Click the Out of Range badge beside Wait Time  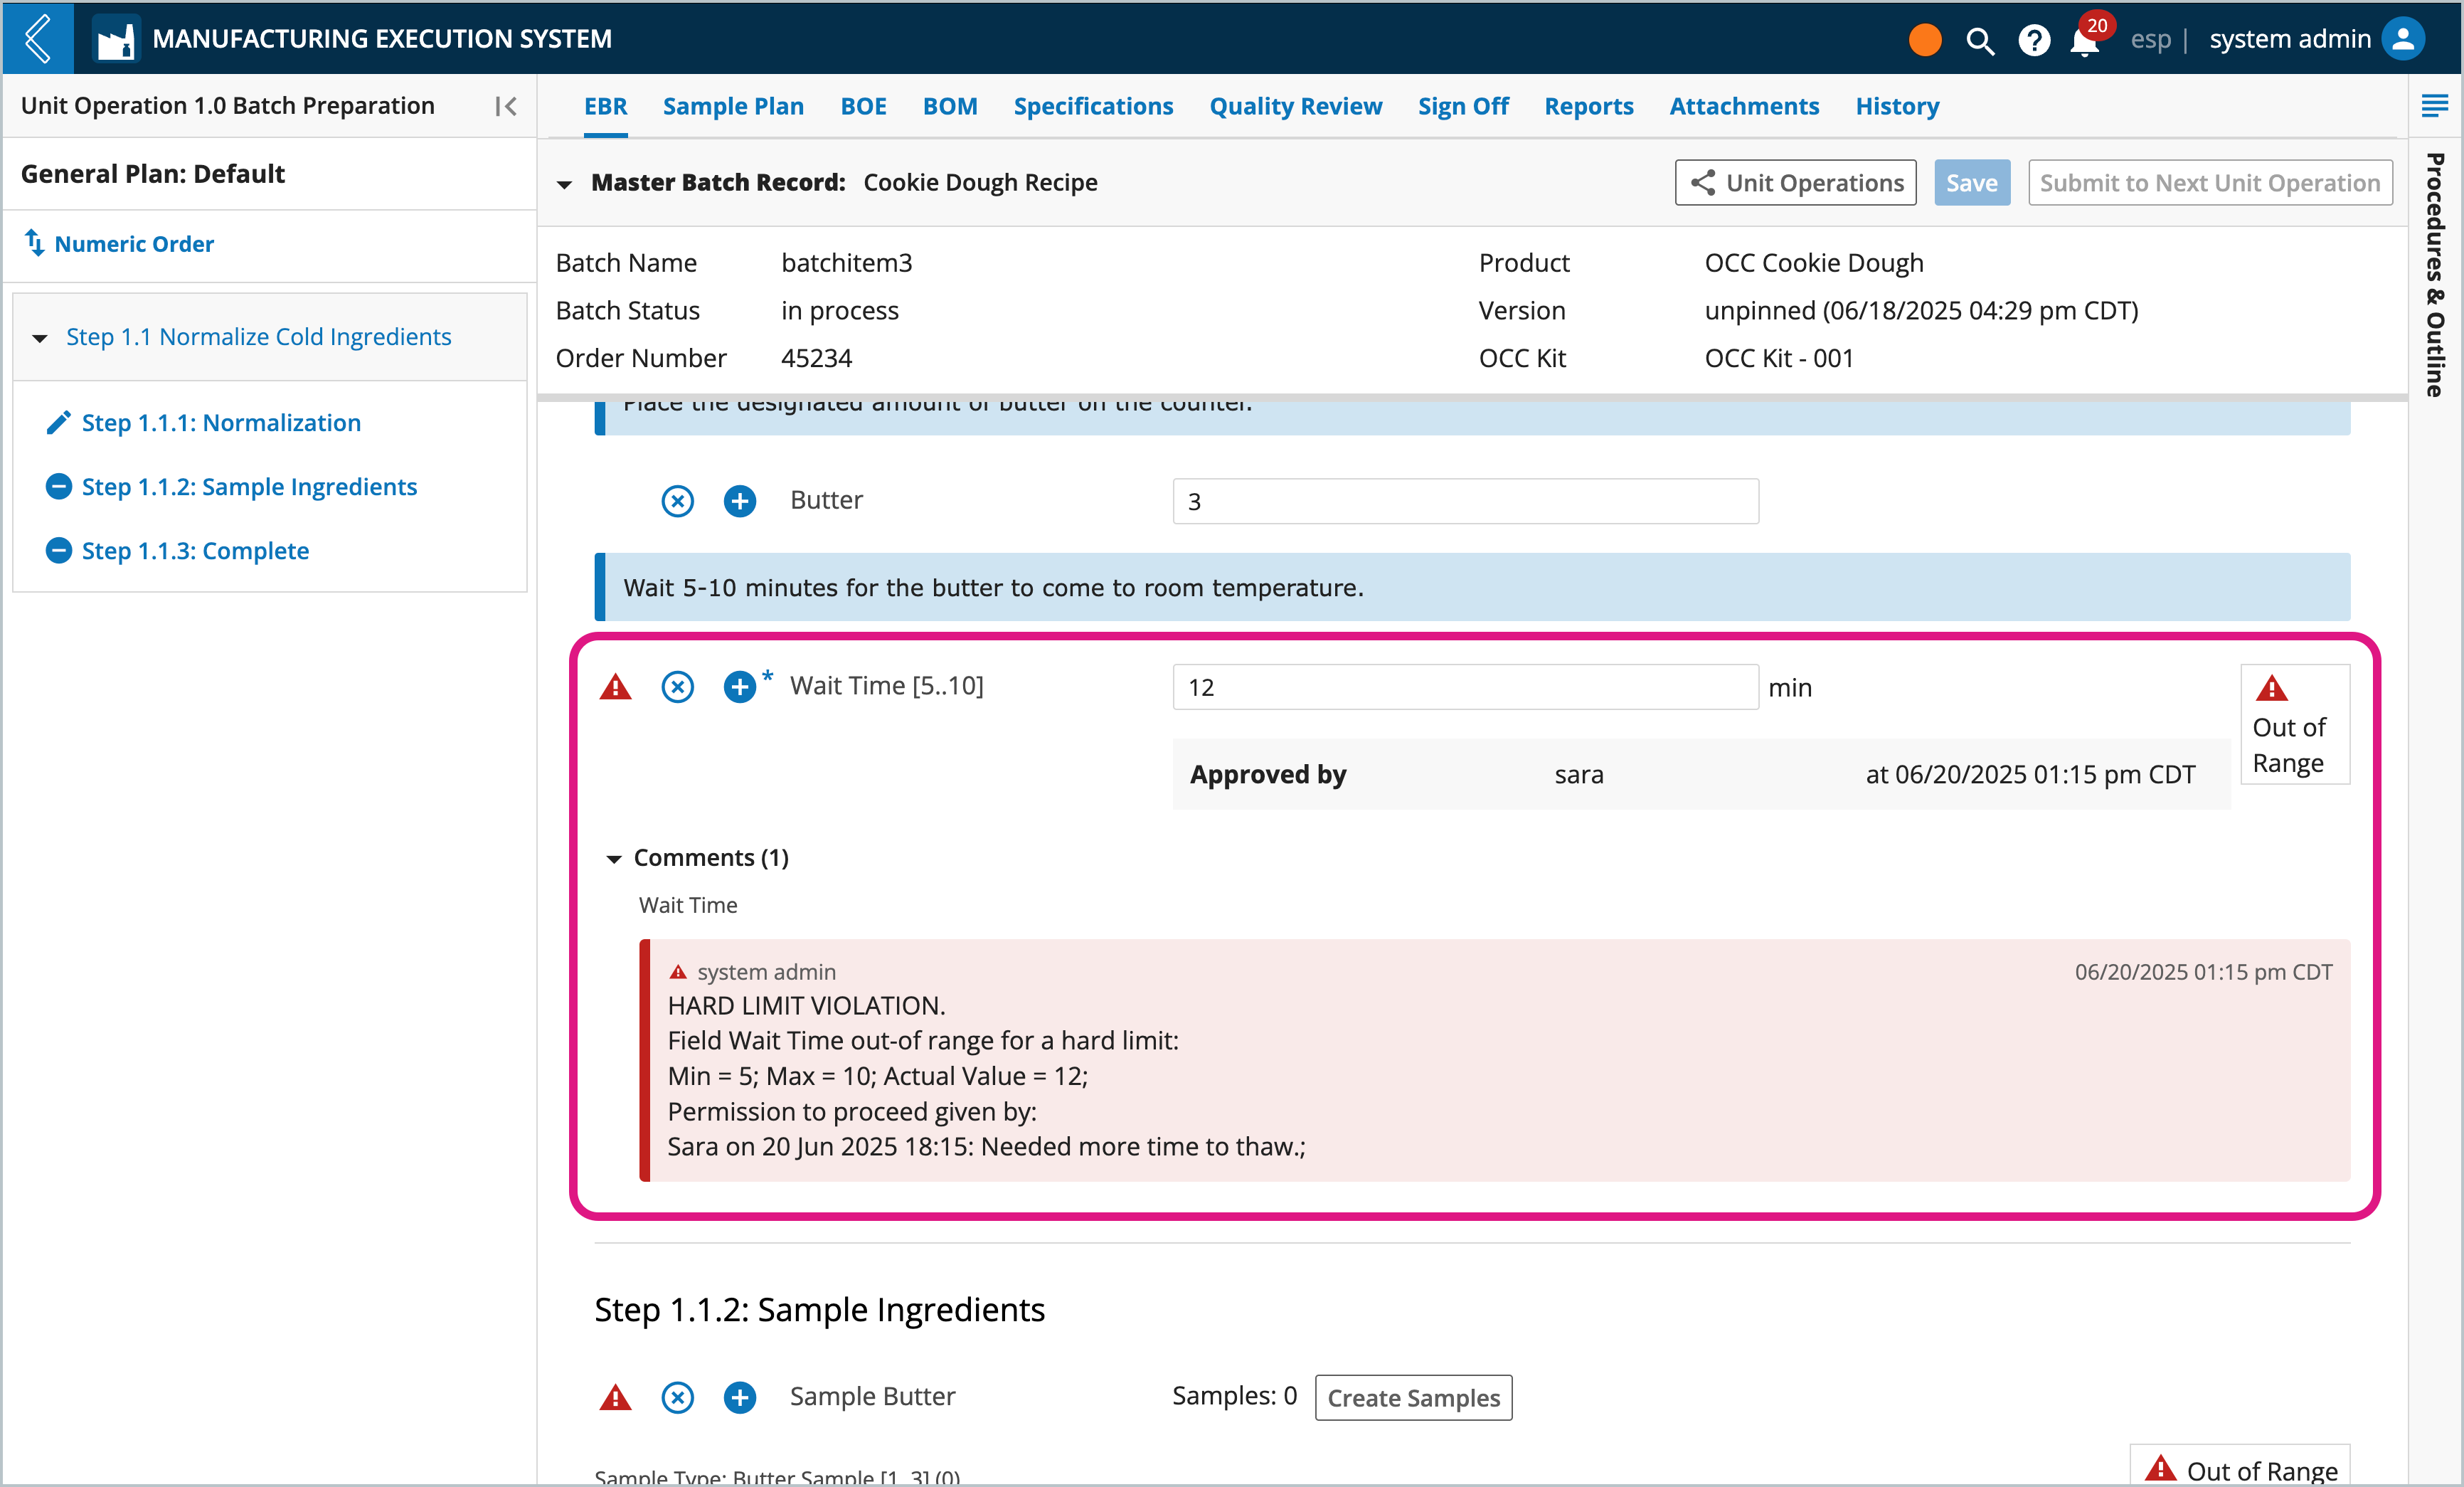pos(2294,725)
